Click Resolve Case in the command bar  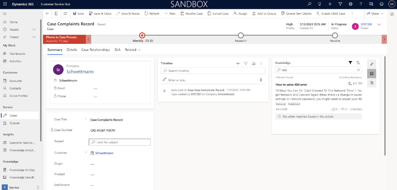click(x=192, y=13)
